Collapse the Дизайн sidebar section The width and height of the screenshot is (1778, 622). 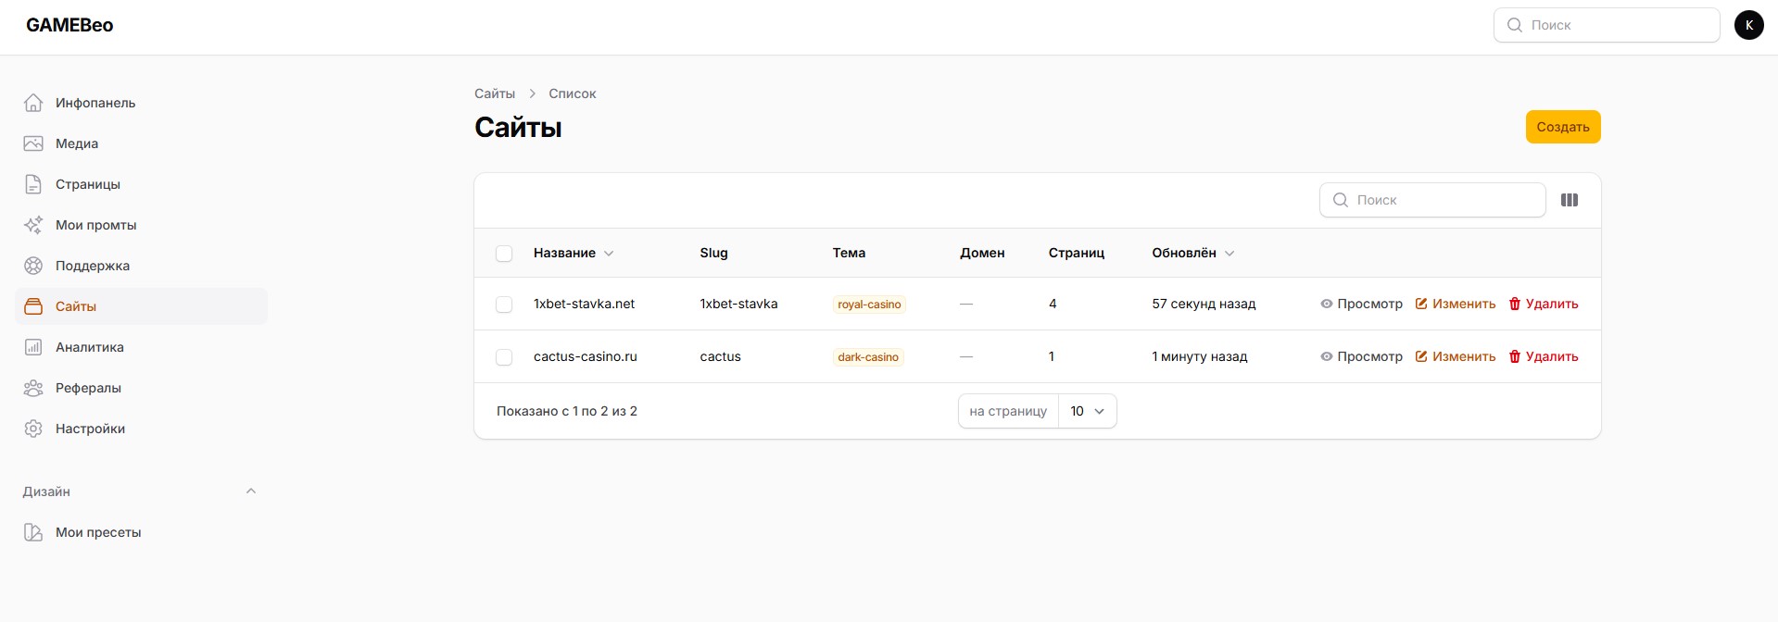pyautogui.click(x=251, y=491)
